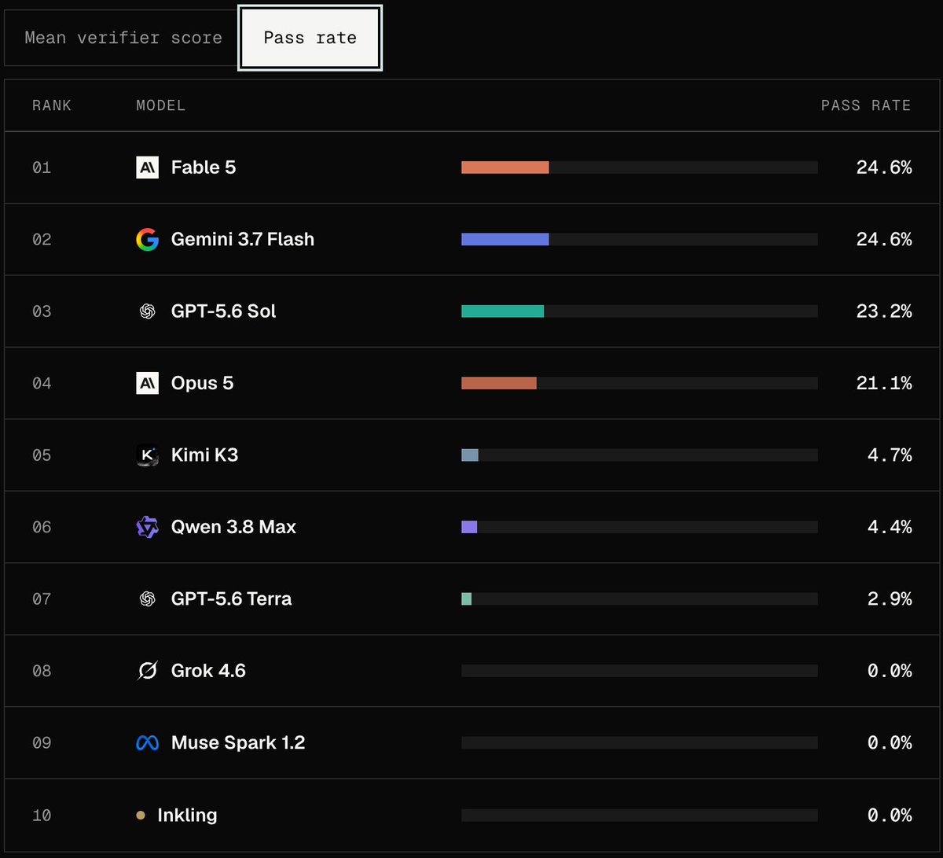Screen dimensions: 943x858
Task: Click rank number 04
Action: pyautogui.click(x=42, y=383)
